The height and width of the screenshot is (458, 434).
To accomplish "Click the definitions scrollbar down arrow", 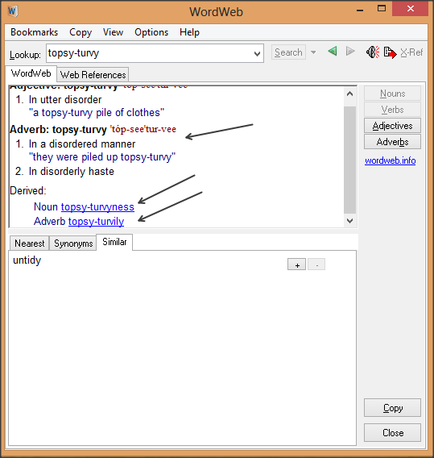I will 349,220.
